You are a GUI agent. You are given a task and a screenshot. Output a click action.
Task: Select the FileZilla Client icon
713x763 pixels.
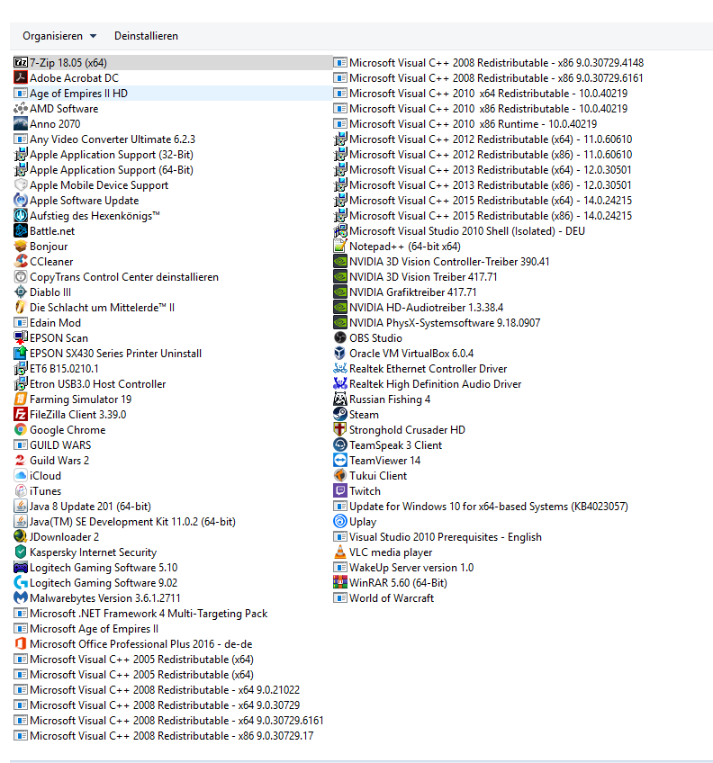(21, 414)
